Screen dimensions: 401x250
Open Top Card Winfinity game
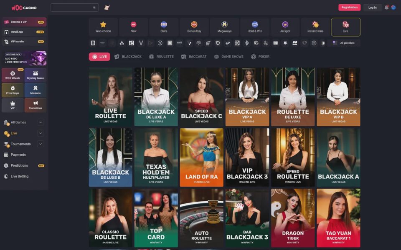(156, 218)
